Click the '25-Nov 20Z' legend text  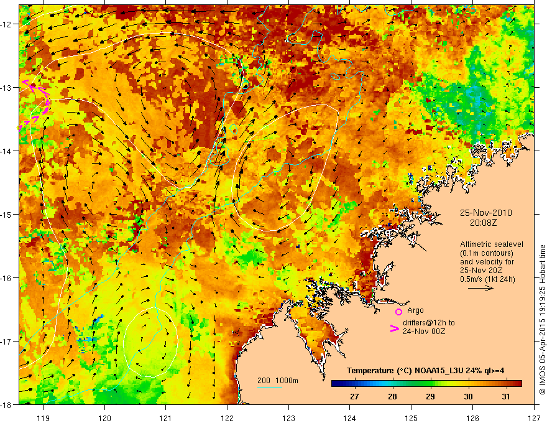480,271
